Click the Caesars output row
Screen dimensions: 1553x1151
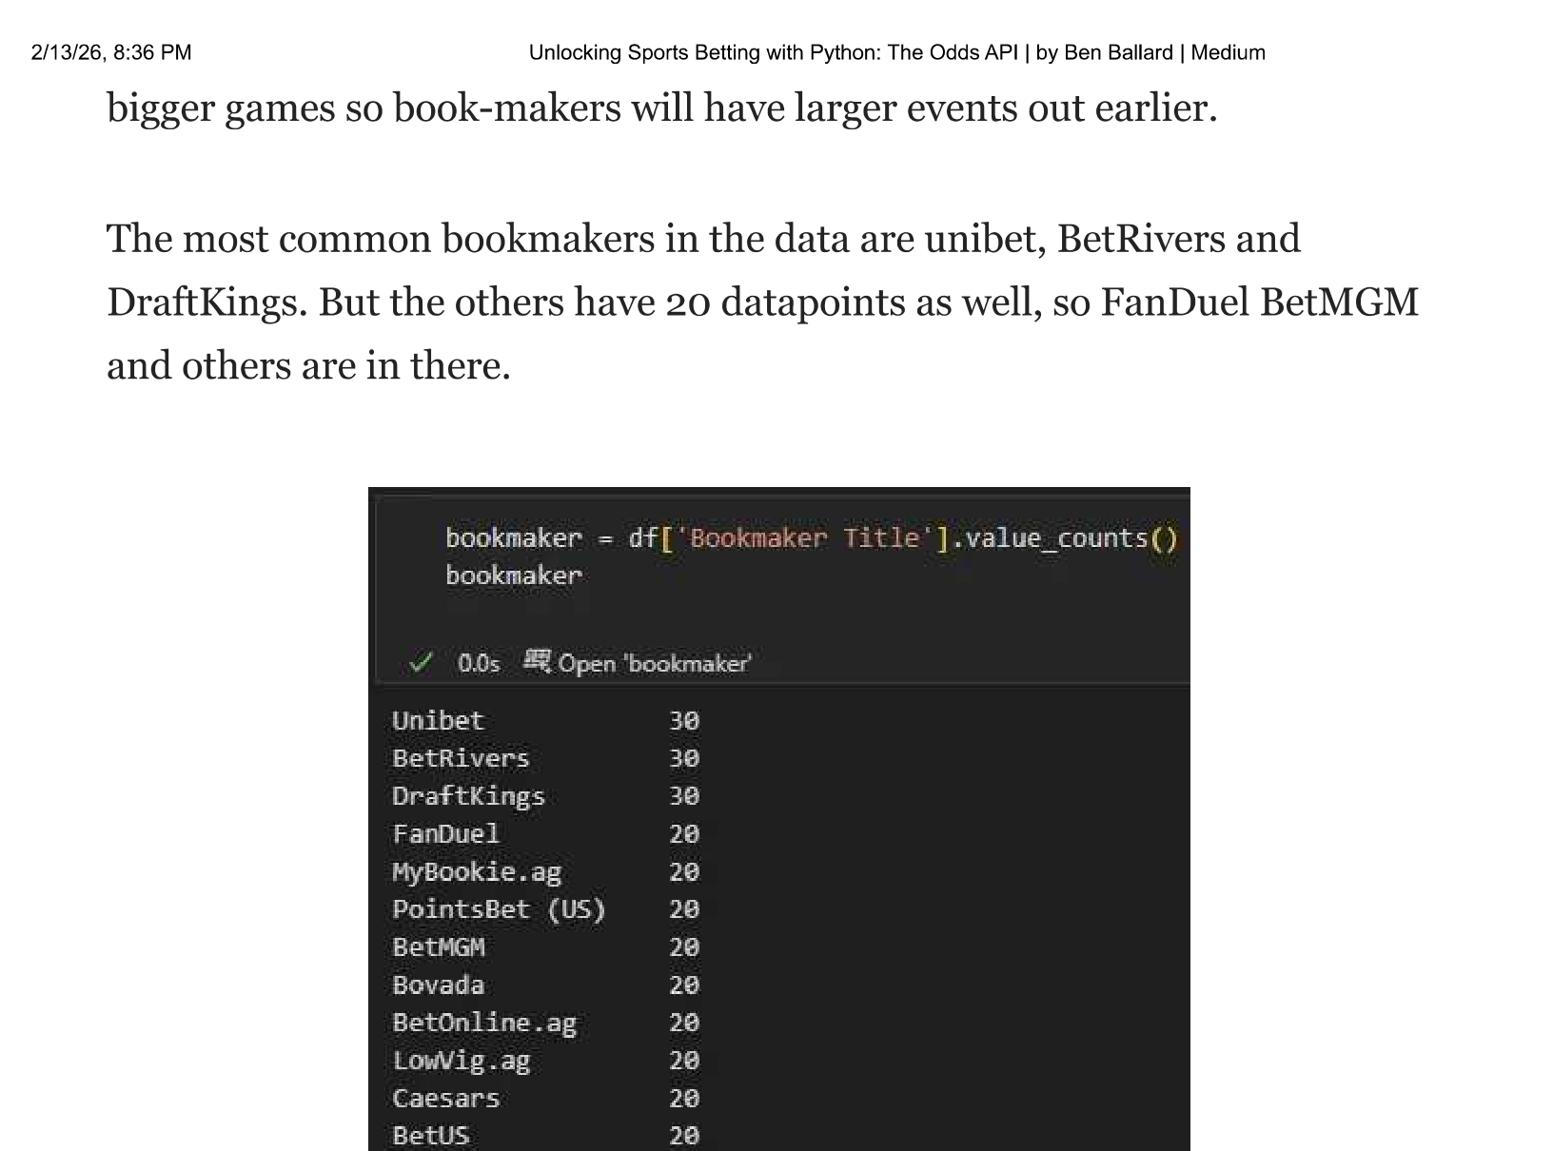tap(445, 1098)
